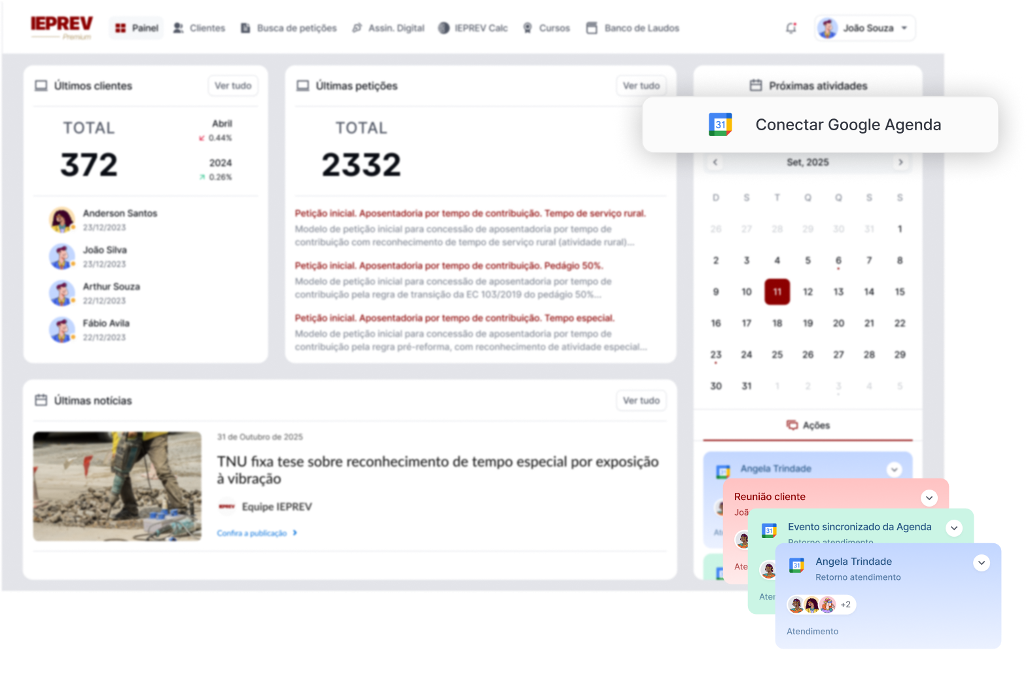Viewport: 1030px width, 682px height.
Task: Select day 11 in the calendar
Action: click(x=777, y=292)
